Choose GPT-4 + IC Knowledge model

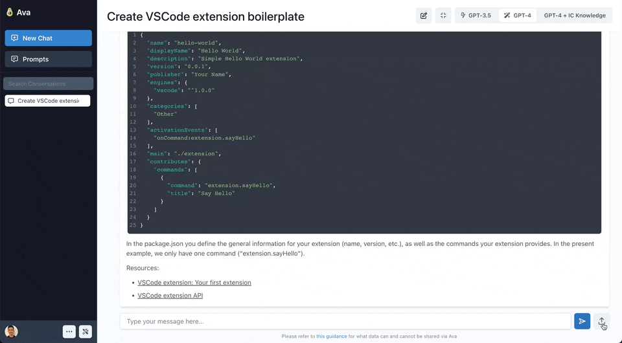tap(575, 16)
